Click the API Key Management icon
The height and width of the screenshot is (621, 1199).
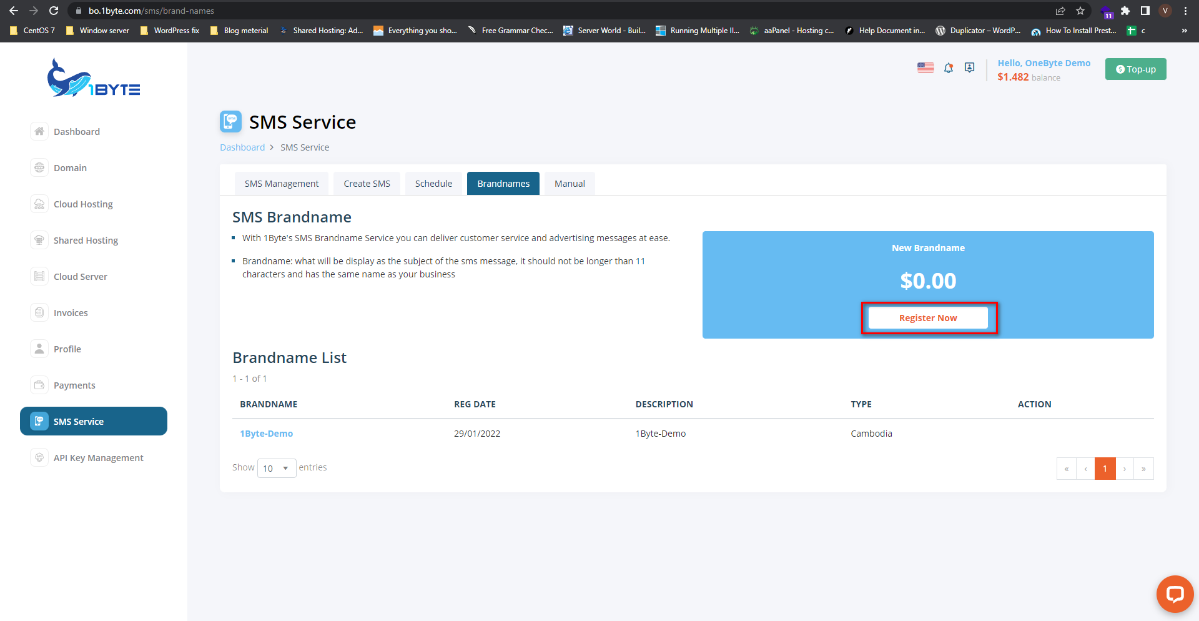click(39, 457)
